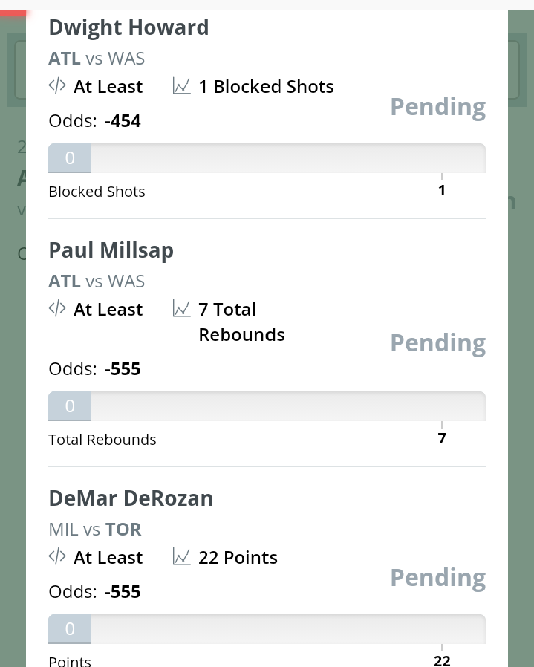Image resolution: width=534 pixels, height=667 pixels.
Task: Click the -454 odds value
Action: pos(123,121)
